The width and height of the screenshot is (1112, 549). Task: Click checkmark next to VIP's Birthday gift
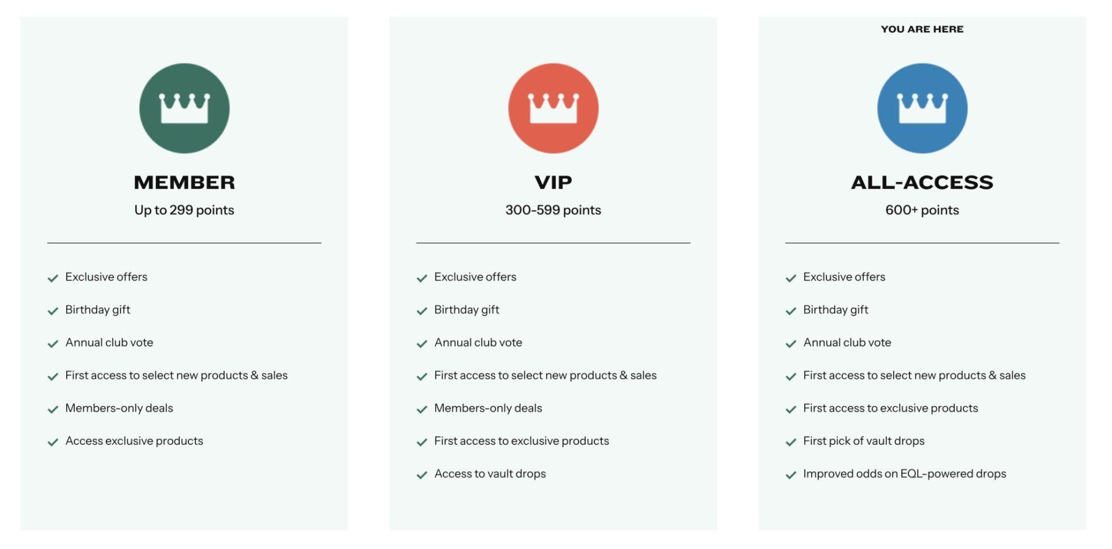[421, 311]
